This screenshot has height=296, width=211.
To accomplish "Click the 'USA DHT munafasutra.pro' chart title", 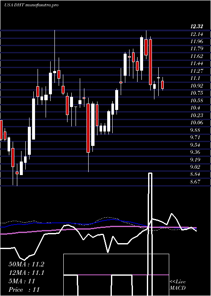I will [x=31, y=5].
